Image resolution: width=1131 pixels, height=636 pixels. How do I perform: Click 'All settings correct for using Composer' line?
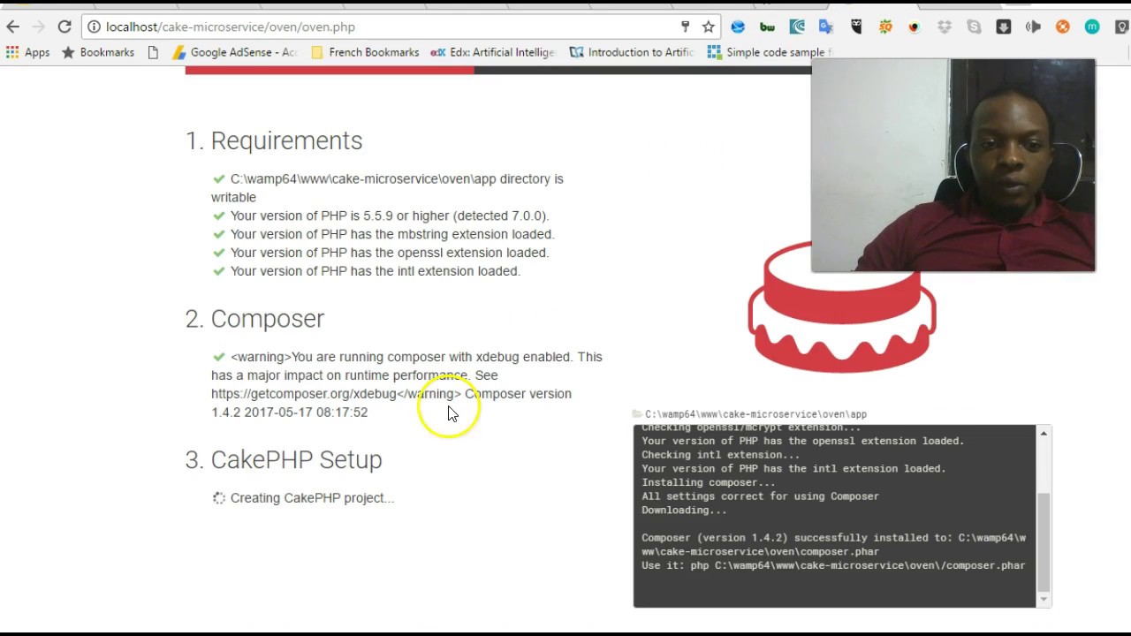click(x=761, y=496)
